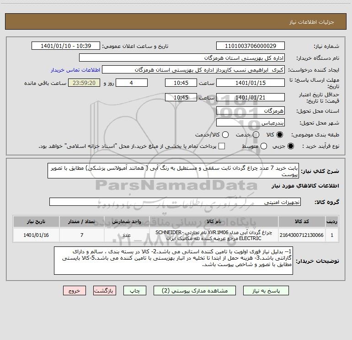Click the remaining time 23:59:20 field

coord(84,83)
